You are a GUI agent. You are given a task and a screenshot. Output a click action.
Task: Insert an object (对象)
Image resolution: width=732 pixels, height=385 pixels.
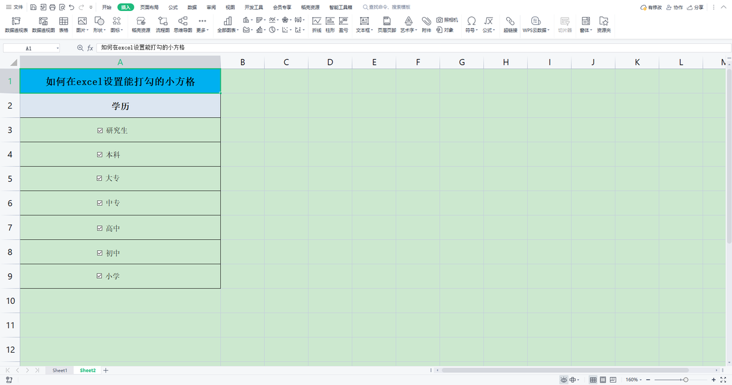(445, 29)
